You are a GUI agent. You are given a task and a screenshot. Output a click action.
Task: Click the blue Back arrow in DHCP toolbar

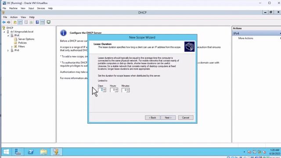pyautogui.click(x=4, y=22)
